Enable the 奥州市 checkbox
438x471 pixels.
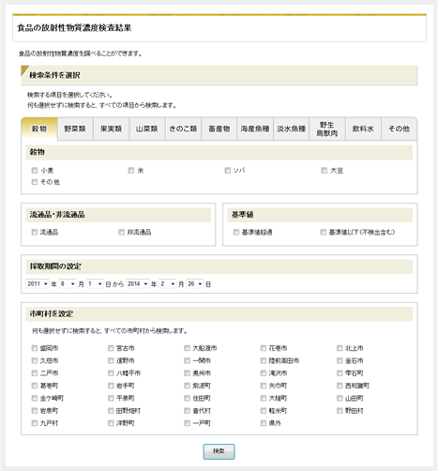(187, 373)
